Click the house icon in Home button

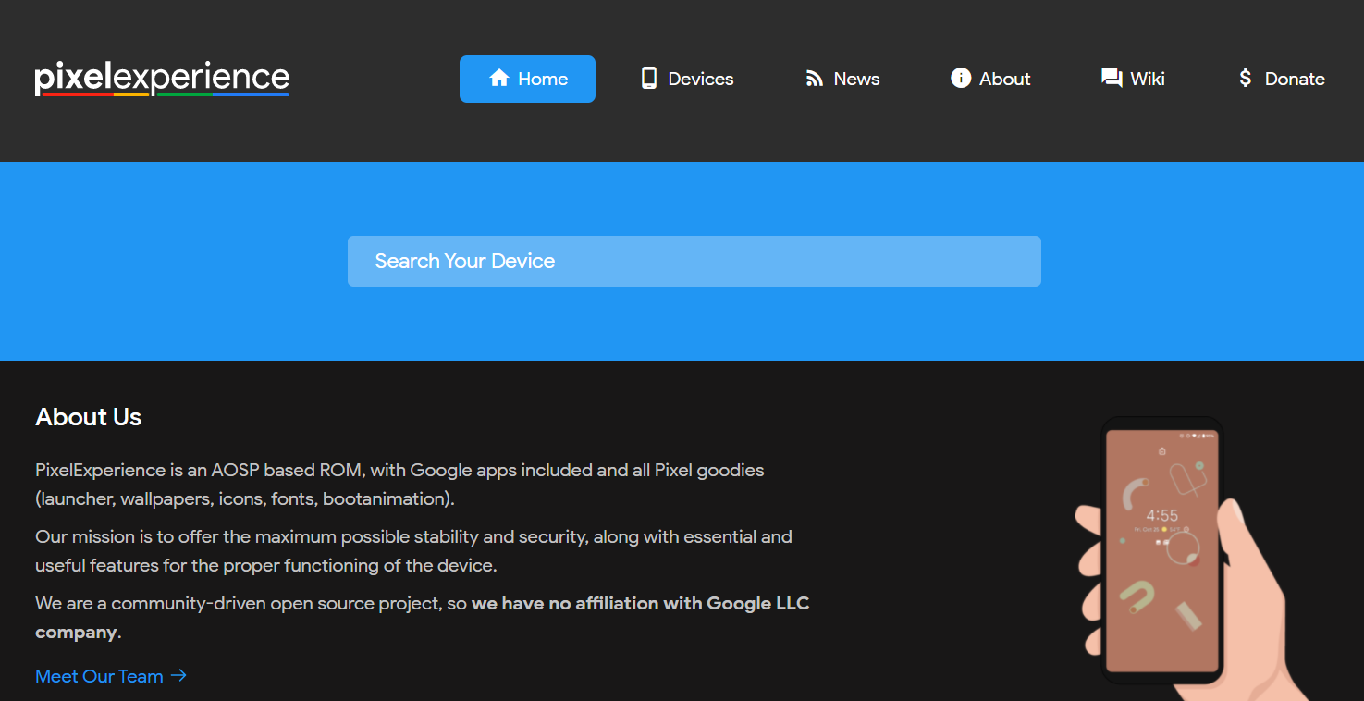point(499,79)
